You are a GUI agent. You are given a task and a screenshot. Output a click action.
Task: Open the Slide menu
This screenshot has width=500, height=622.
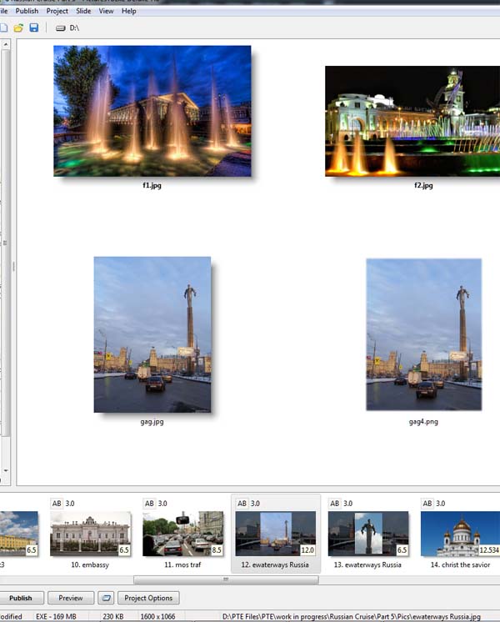coord(83,11)
